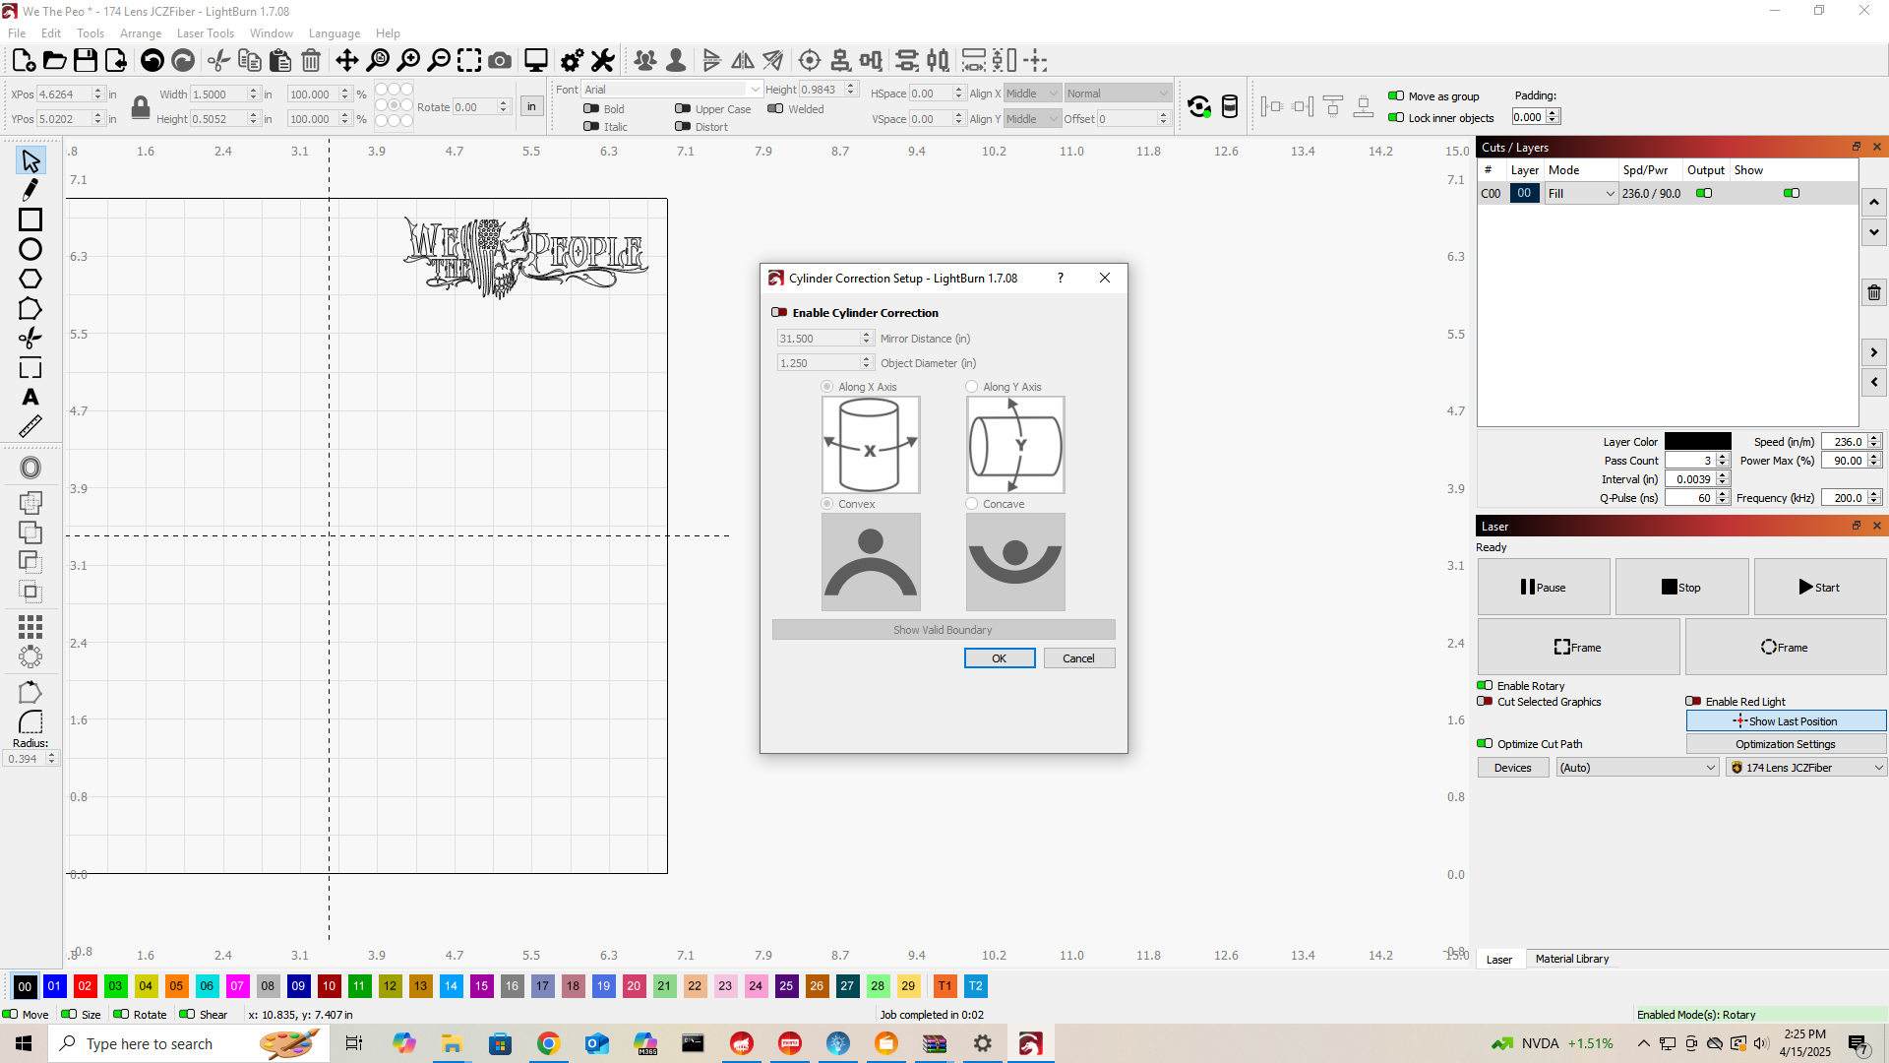Click the New File toolbar icon
Viewport: 1889px width, 1063px height.
click(x=24, y=61)
